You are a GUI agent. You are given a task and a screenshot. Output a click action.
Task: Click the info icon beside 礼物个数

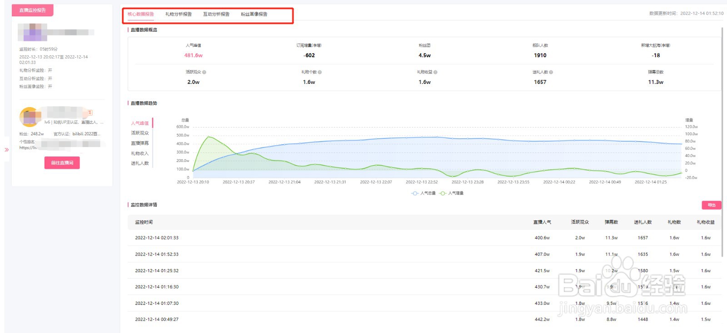coord(320,72)
